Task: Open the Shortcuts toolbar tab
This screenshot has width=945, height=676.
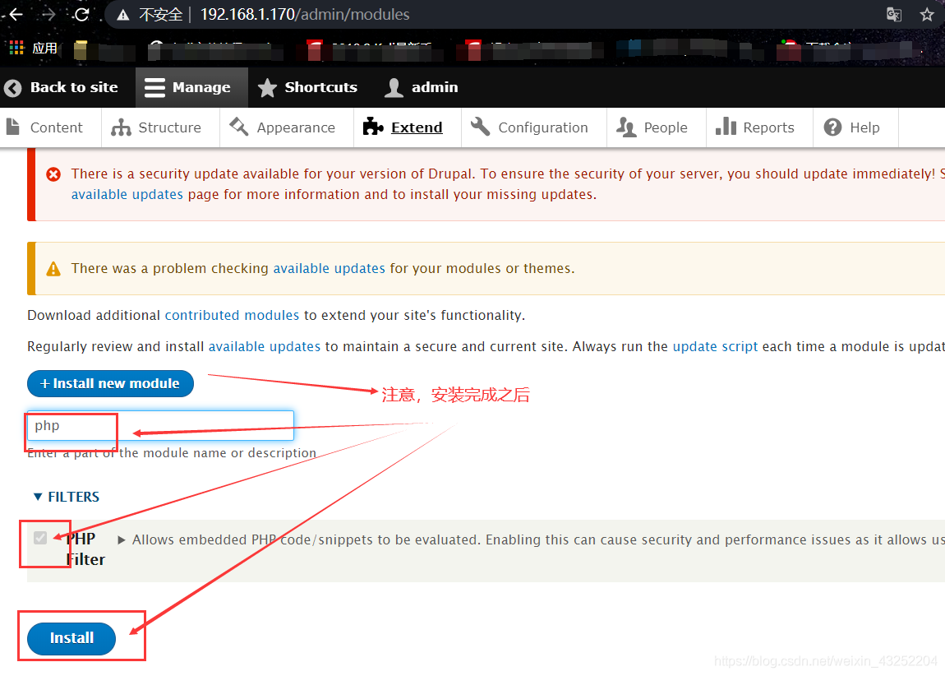Action: tap(309, 87)
